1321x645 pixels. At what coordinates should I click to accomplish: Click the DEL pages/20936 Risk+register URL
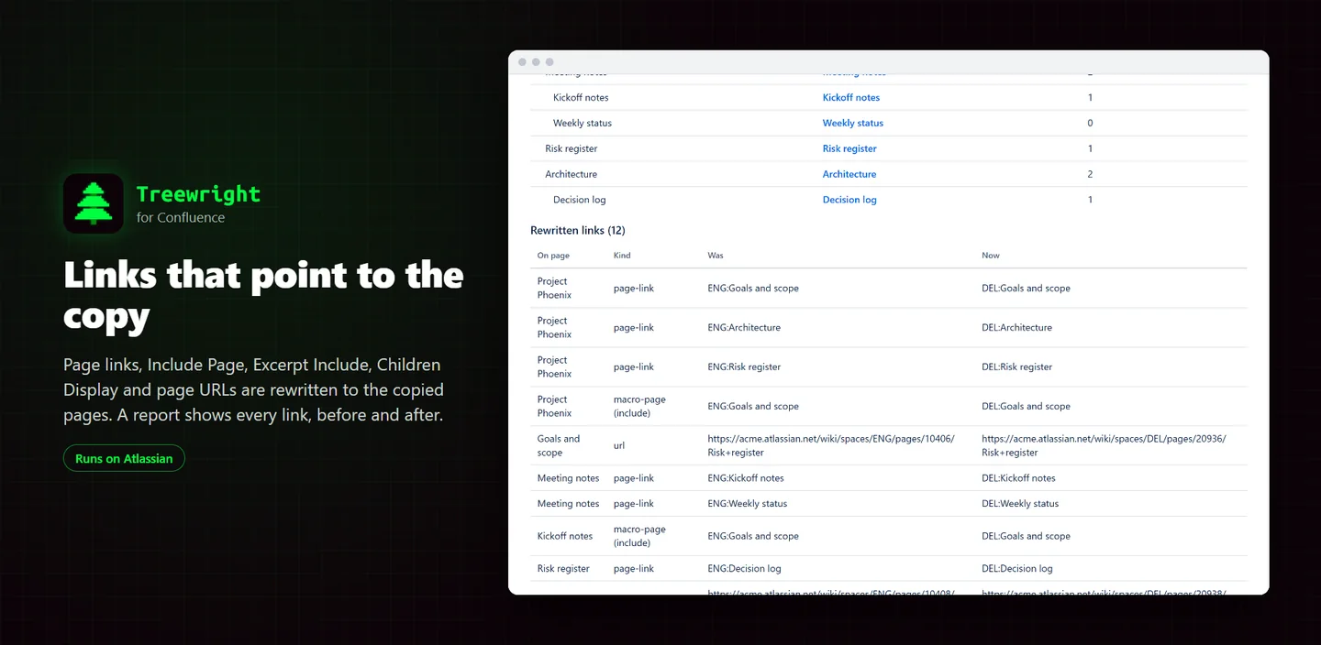[x=1104, y=445]
